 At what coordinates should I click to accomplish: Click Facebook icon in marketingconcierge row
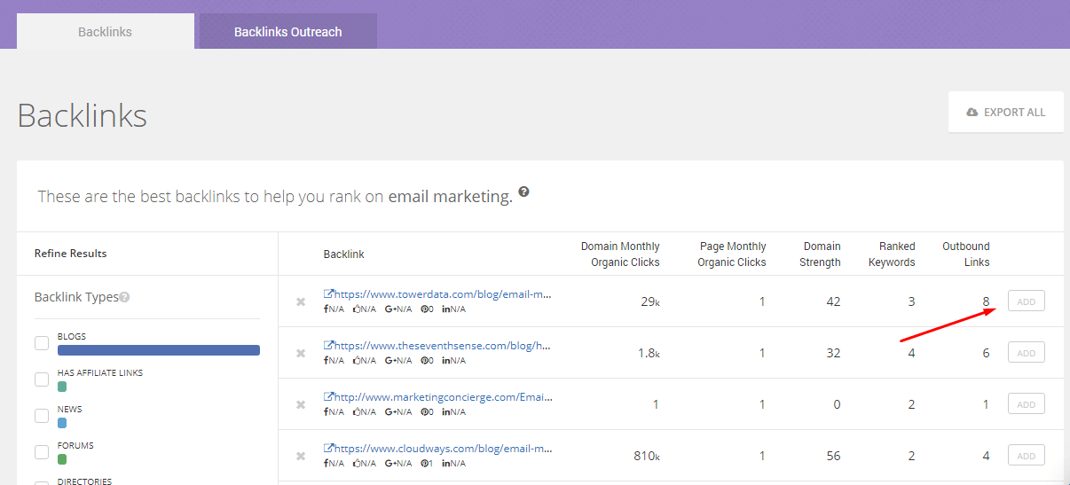coord(327,412)
